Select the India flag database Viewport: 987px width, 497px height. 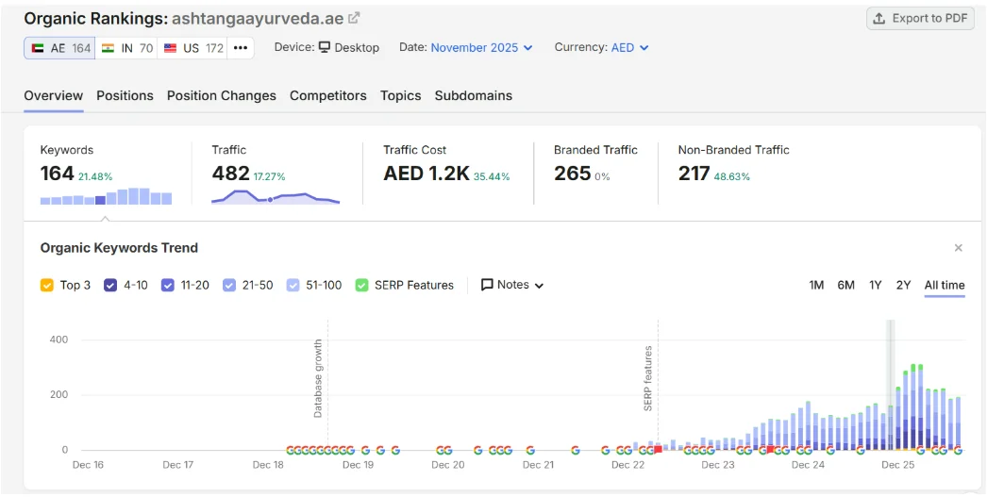coord(126,48)
